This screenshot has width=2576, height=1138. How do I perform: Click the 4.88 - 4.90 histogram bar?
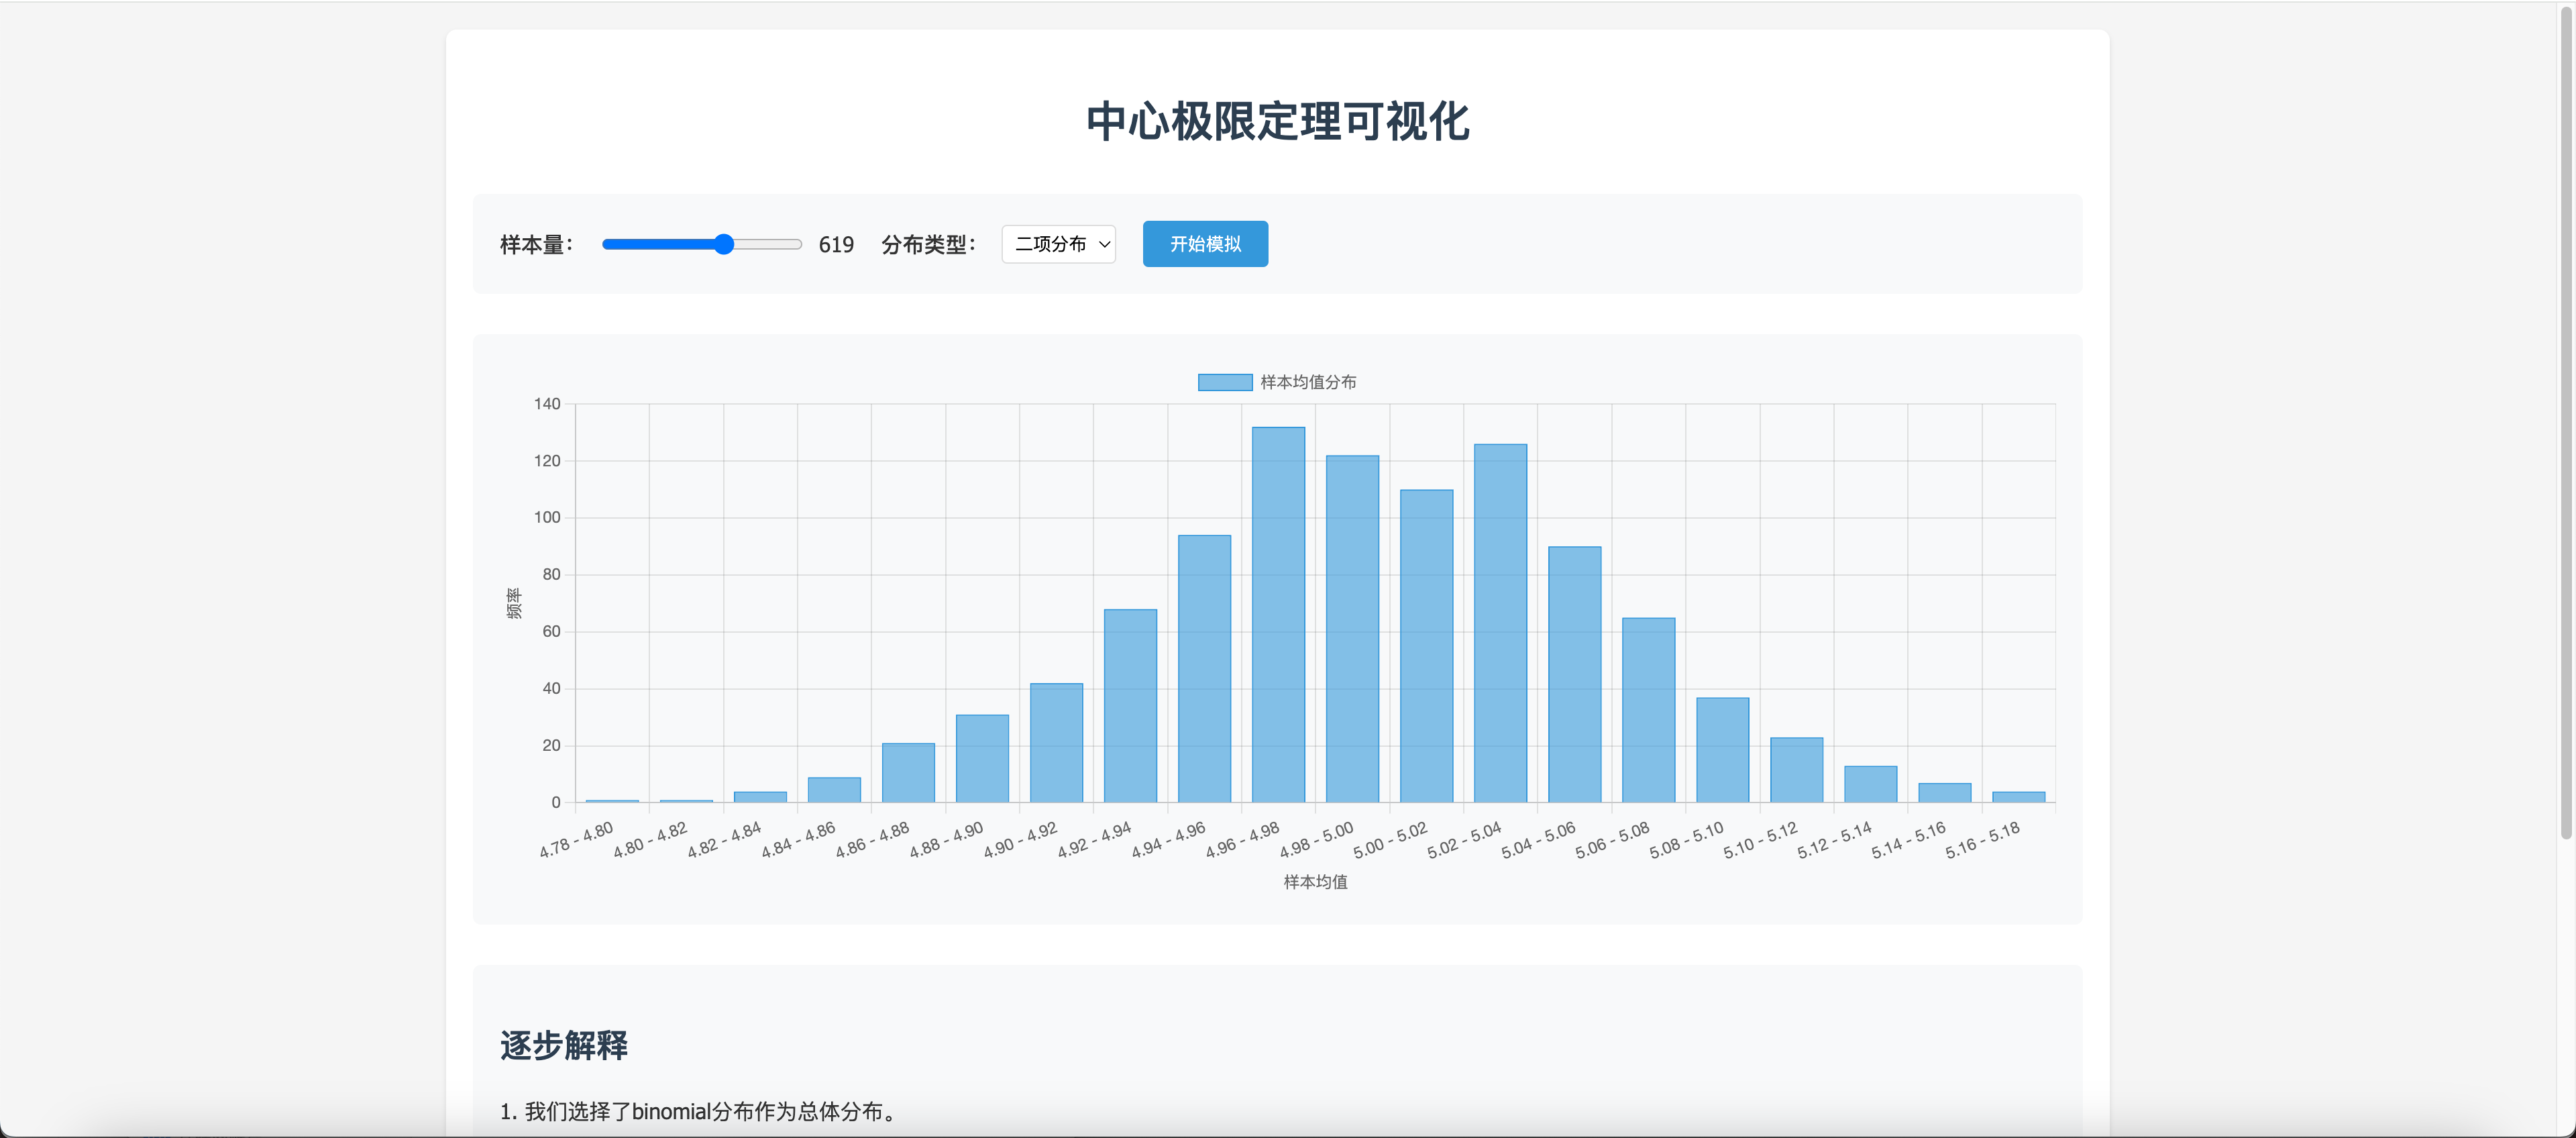(x=982, y=758)
